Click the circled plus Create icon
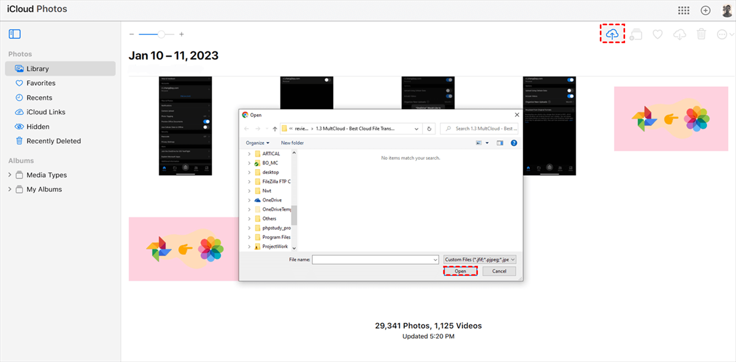736x362 pixels. click(705, 10)
